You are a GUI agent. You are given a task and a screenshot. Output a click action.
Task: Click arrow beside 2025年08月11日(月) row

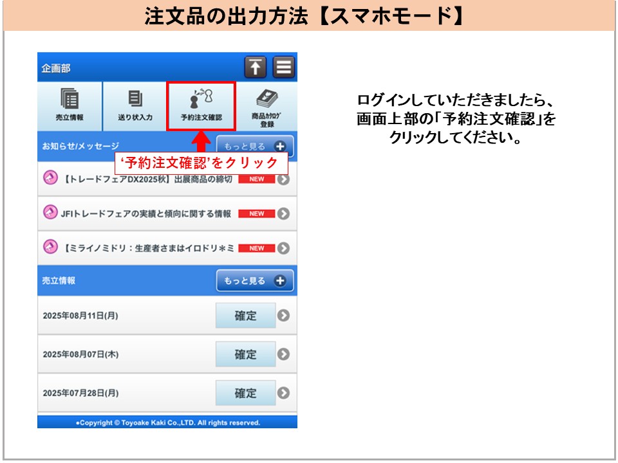click(283, 316)
